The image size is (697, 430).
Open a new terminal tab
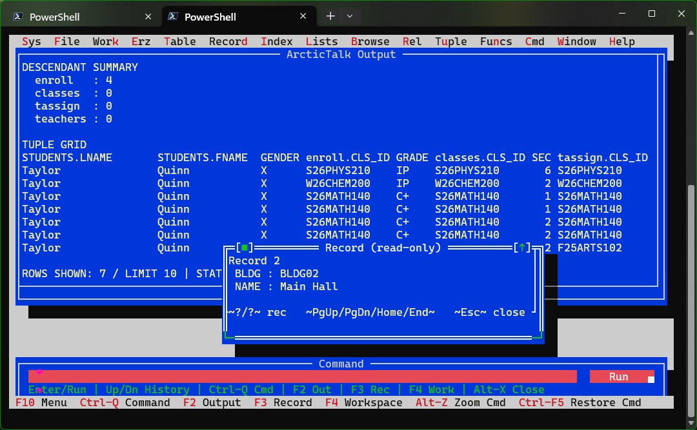(x=330, y=16)
